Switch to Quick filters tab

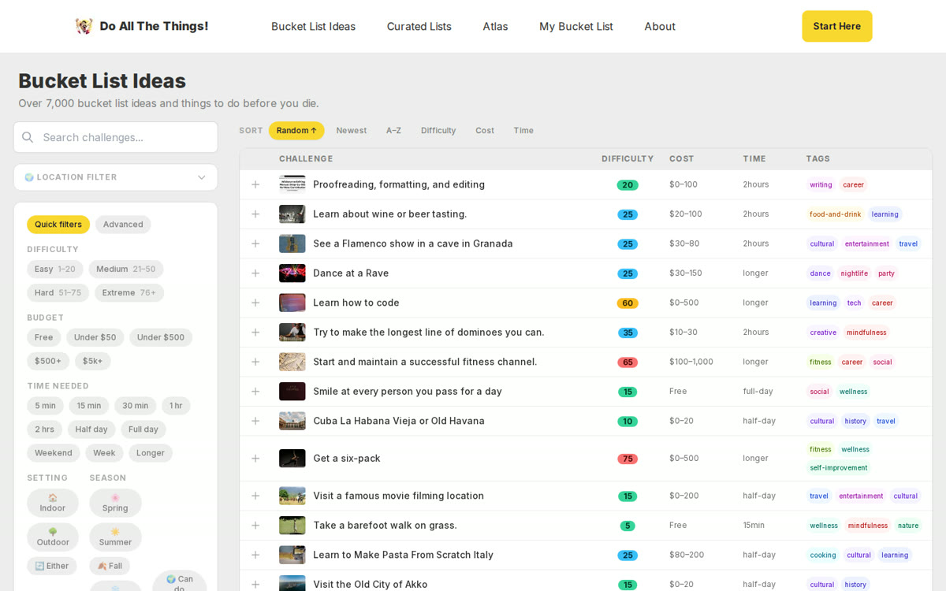pyautogui.click(x=58, y=225)
